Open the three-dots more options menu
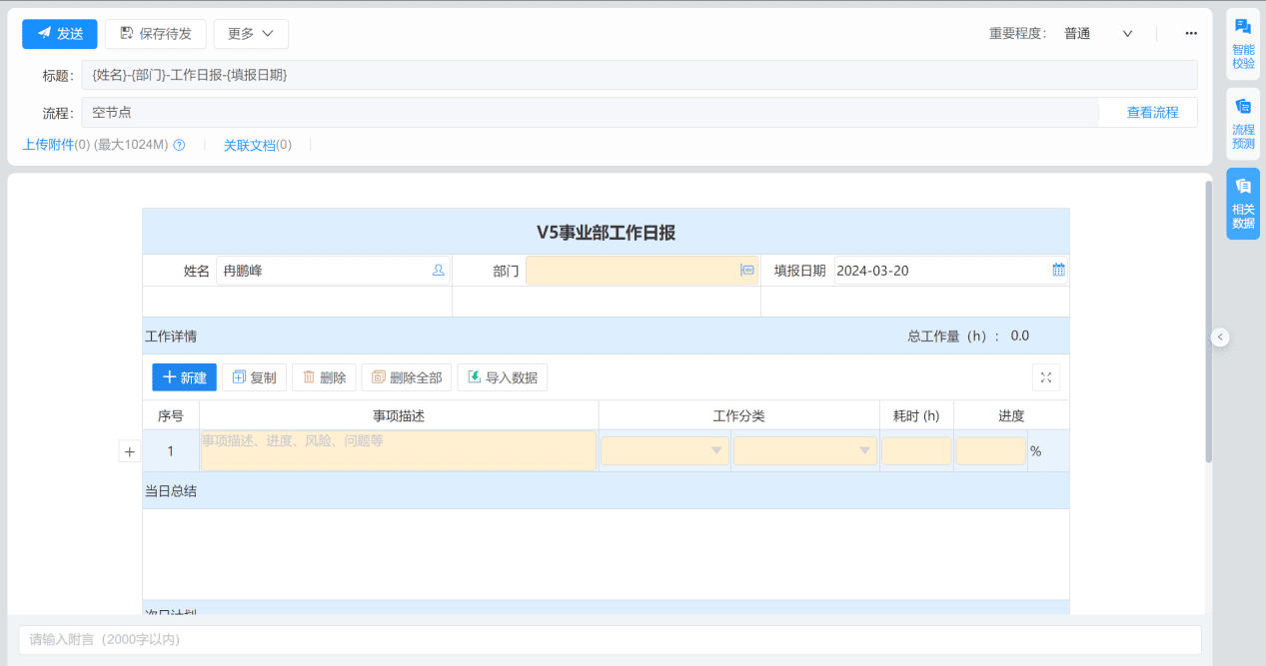Image resolution: width=1266 pixels, height=666 pixels. [1191, 34]
